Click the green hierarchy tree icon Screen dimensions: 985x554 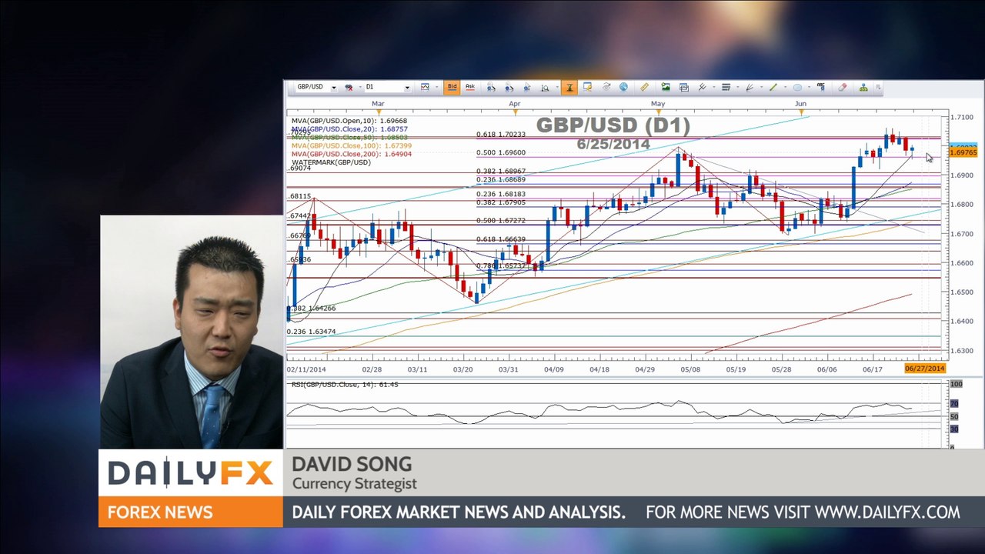[x=863, y=87]
